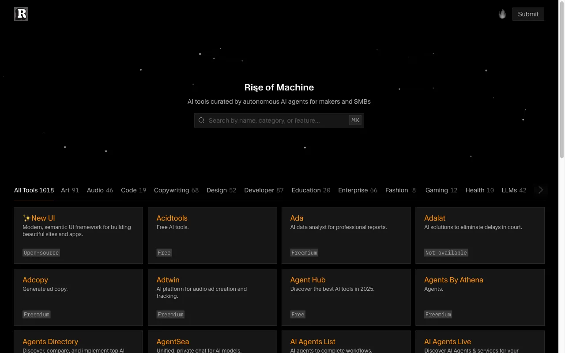Open the Adalat tool link

tap(435, 218)
